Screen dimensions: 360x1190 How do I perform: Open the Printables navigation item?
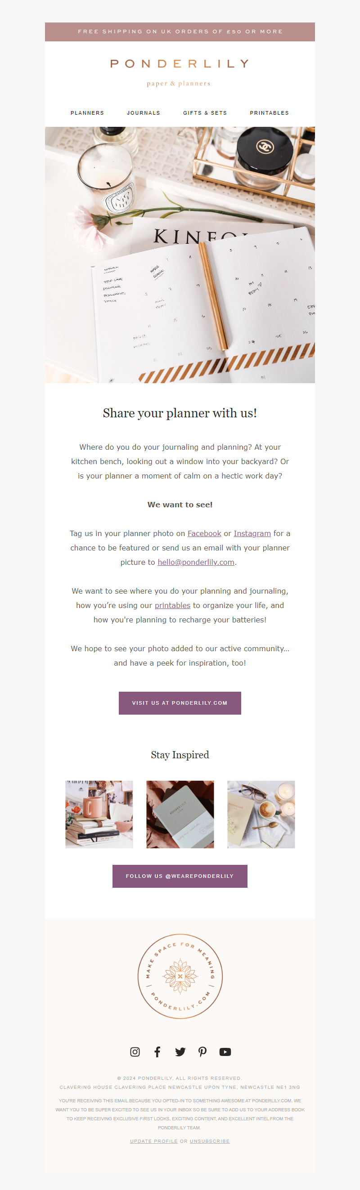(270, 113)
